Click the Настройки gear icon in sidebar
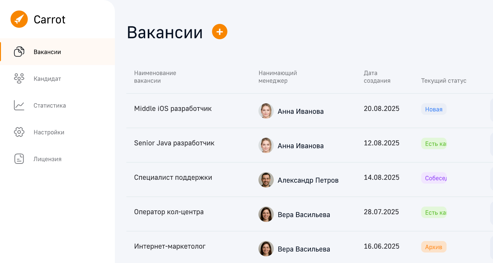The width and height of the screenshot is (493, 263). pyautogui.click(x=19, y=132)
